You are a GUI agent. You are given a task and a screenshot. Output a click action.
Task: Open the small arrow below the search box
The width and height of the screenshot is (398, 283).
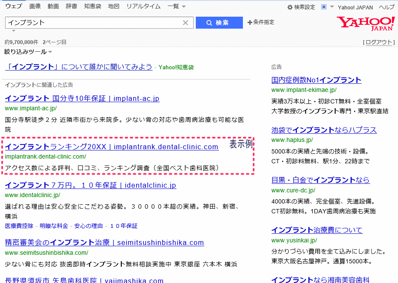13,31
